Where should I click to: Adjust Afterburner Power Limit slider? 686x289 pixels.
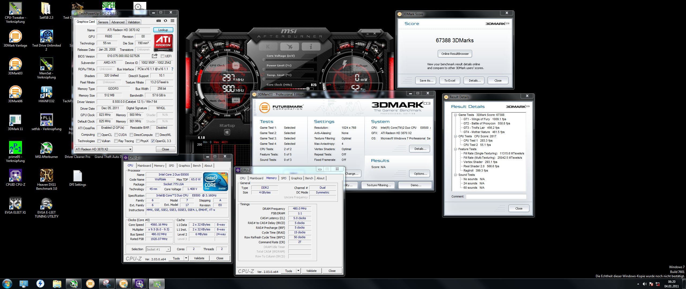(288, 69)
